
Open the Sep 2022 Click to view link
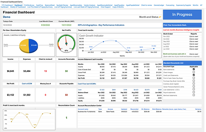(193, 41)
